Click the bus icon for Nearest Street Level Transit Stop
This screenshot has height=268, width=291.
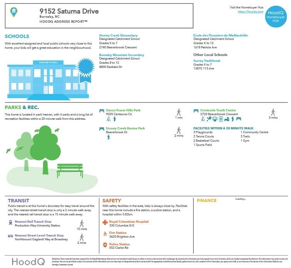coord(11,236)
